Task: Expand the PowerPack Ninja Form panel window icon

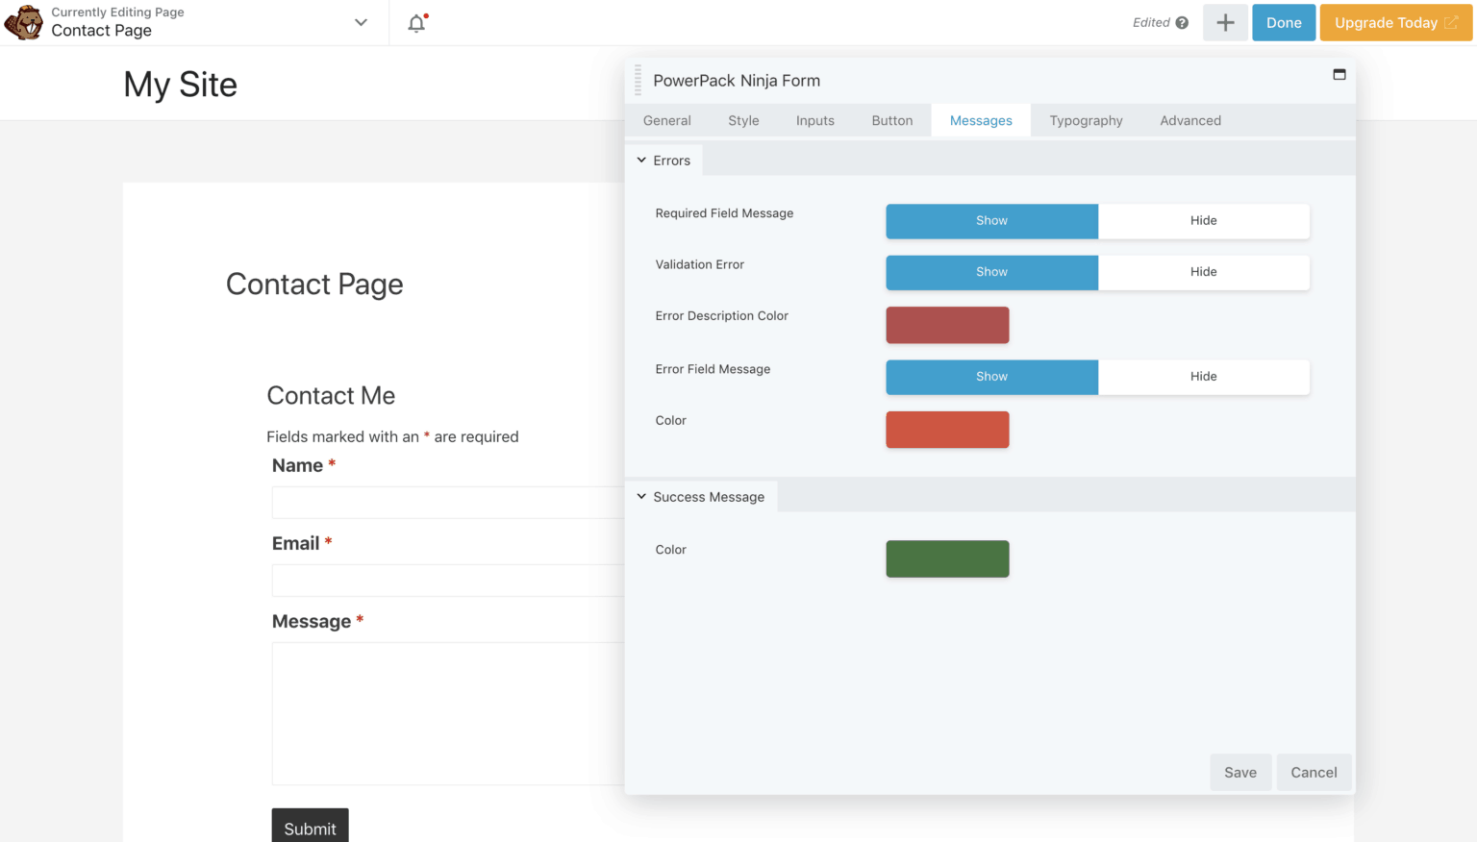Action: tap(1339, 72)
